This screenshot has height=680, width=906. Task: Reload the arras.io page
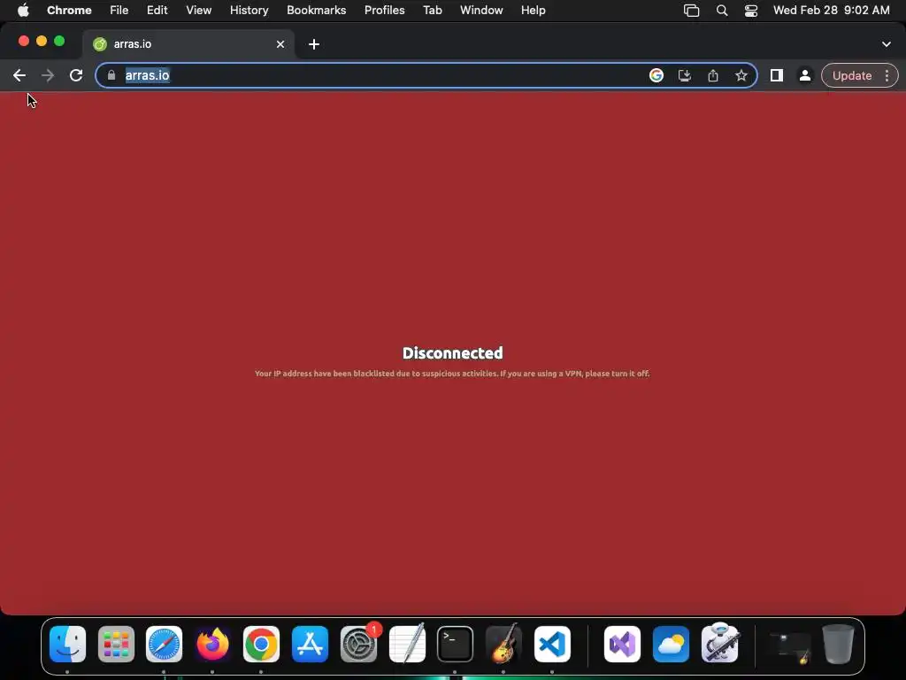(x=76, y=76)
